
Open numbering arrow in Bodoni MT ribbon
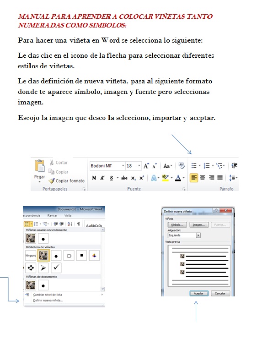(x=213, y=166)
